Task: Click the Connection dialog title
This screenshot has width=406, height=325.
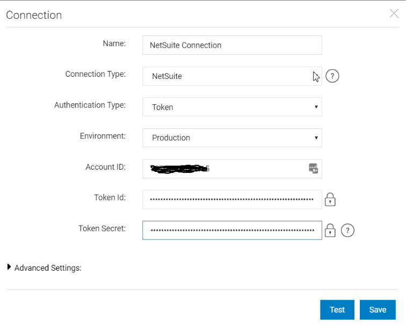Action: [x=34, y=15]
